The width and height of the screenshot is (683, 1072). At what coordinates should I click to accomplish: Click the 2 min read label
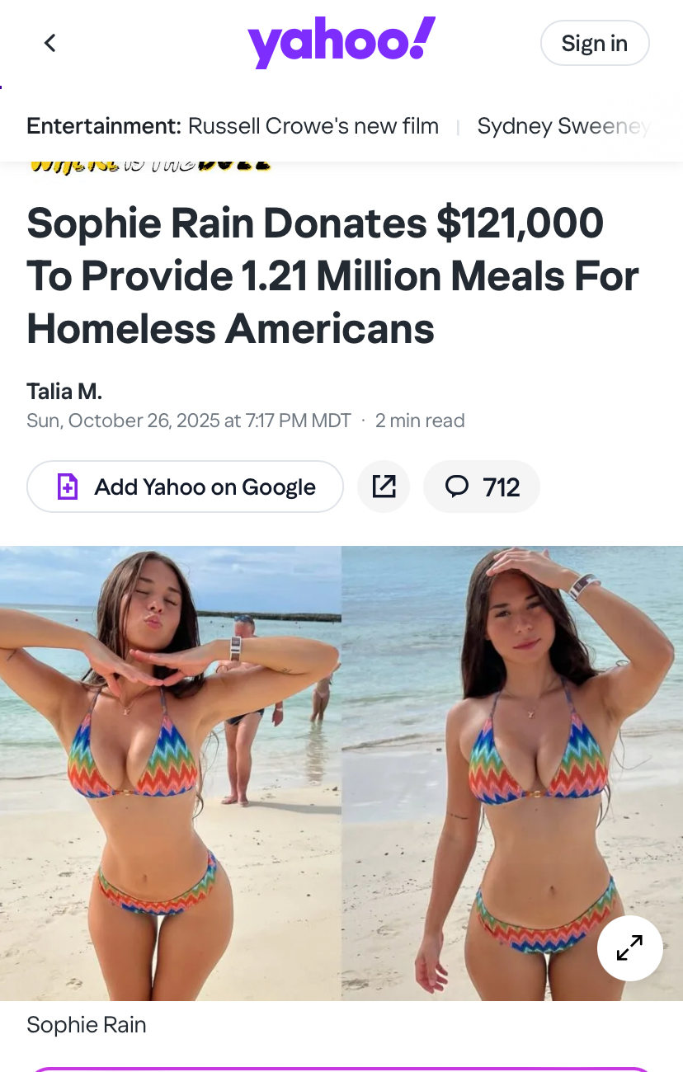(x=420, y=421)
